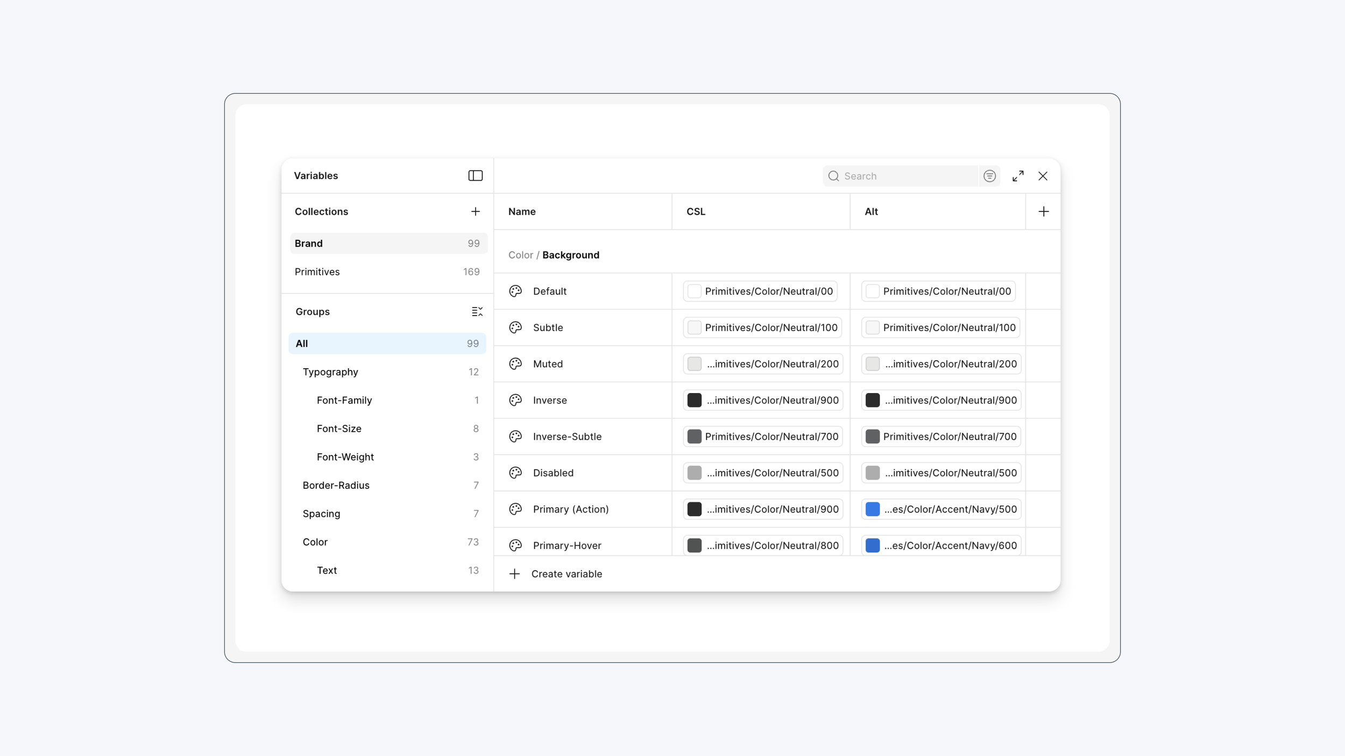Screen dimensions: 1345x756
Task: Toggle the sidebar panel icon
Action: (475, 176)
